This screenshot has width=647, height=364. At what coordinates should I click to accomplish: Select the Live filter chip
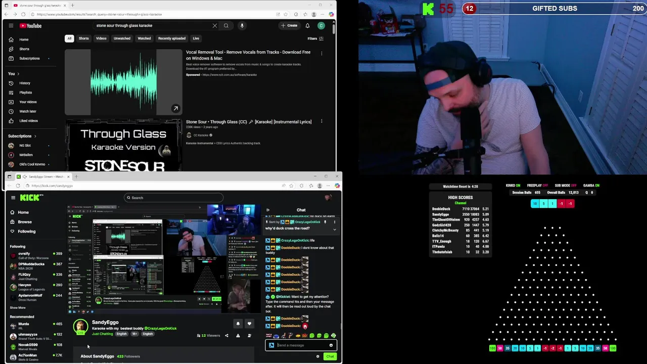pos(196,38)
